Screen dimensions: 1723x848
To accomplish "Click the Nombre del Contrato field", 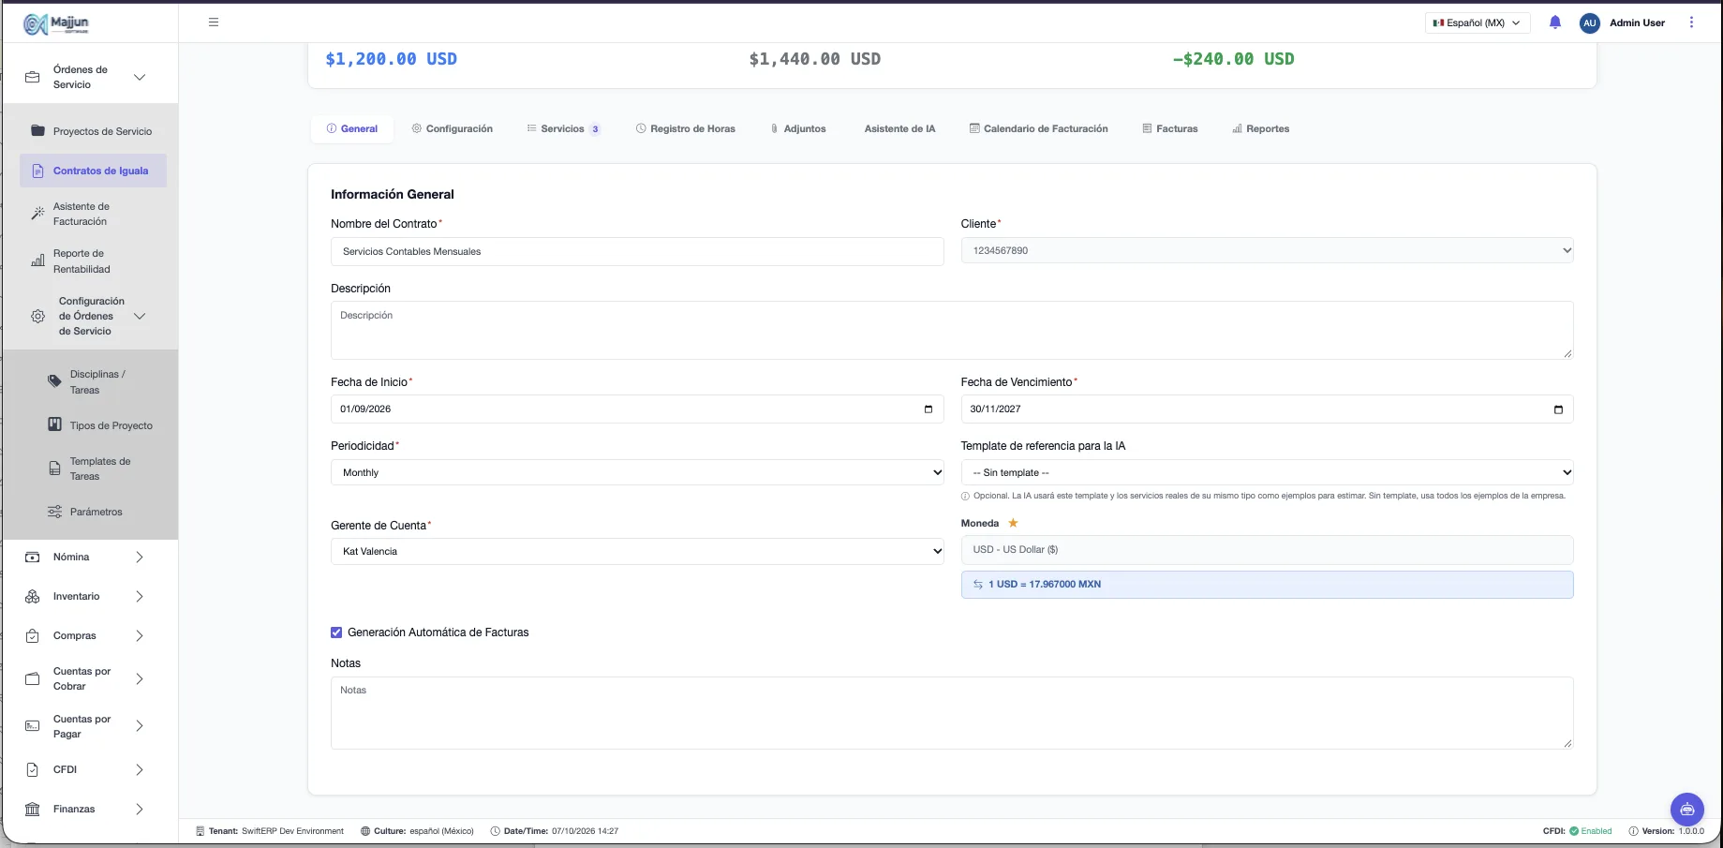I will click(637, 251).
